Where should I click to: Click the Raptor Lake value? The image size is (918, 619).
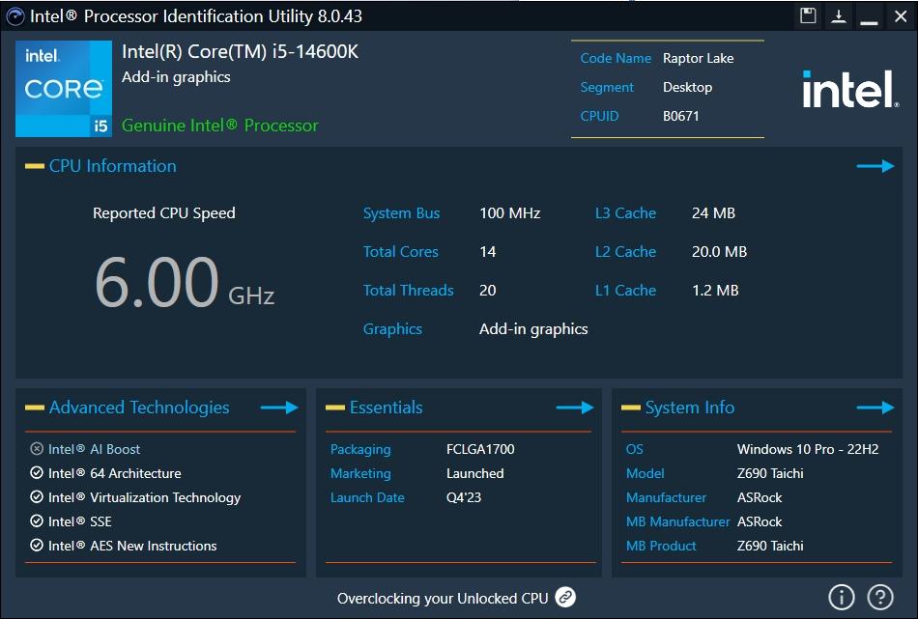[699, 58]
